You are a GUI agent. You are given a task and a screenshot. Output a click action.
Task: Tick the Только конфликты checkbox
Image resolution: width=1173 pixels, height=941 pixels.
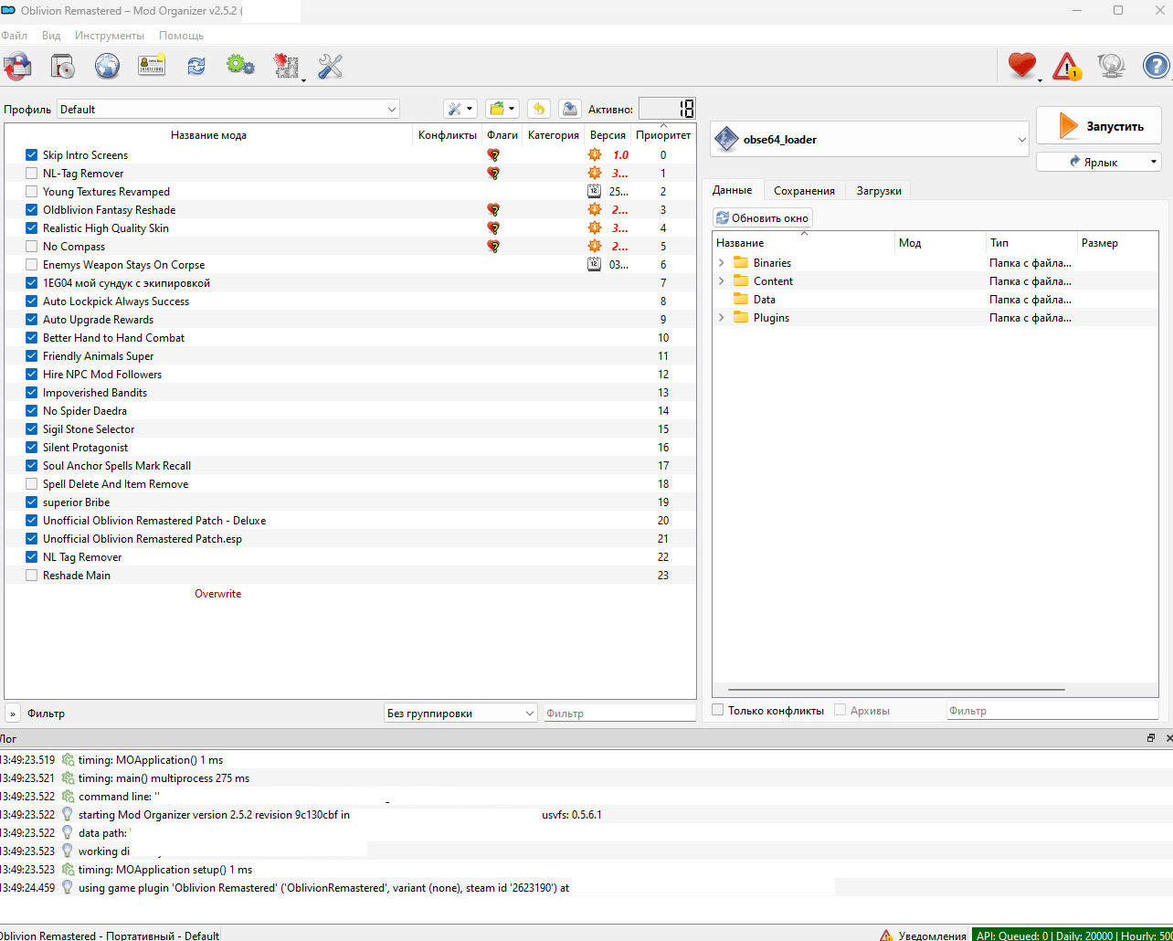(x=718, y=710)
